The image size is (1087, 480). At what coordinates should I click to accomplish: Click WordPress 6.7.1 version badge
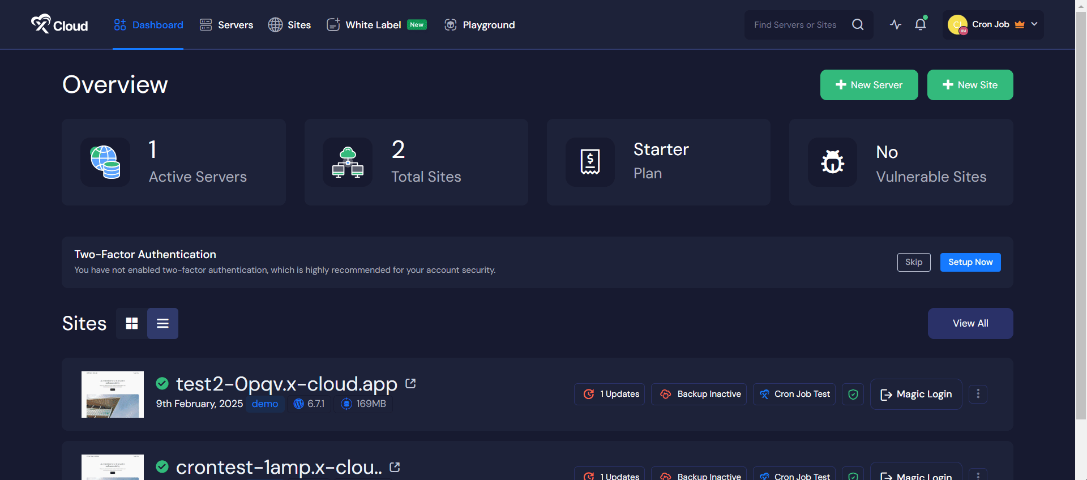pyautogui.click(x=309, y=404)
